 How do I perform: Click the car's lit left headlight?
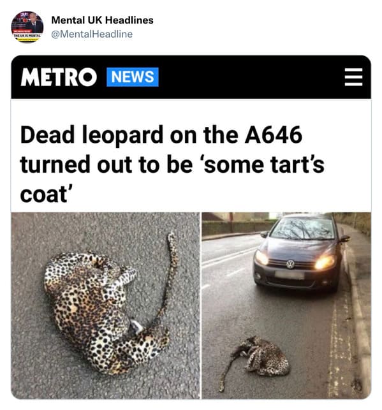[x=325, y=262]
